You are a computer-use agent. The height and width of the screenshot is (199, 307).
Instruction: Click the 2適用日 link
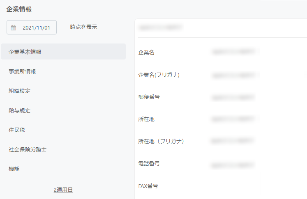63,190
